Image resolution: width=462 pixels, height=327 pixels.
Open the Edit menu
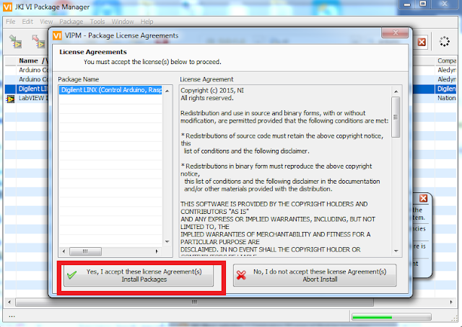click(27, 22)
